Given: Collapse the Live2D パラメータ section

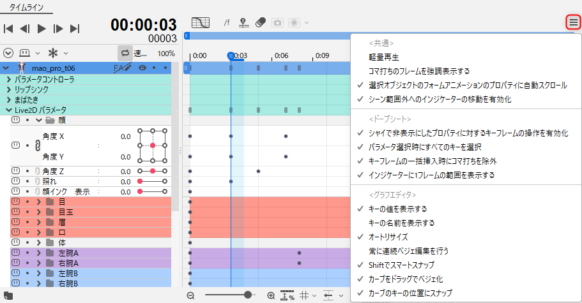Looking at the screenshot, I should click(x=8, y=110).
